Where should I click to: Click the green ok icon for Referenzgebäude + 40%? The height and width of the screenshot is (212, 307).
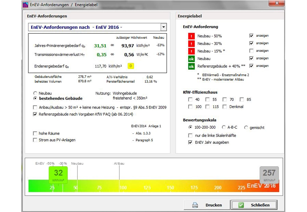coord(191,66)
